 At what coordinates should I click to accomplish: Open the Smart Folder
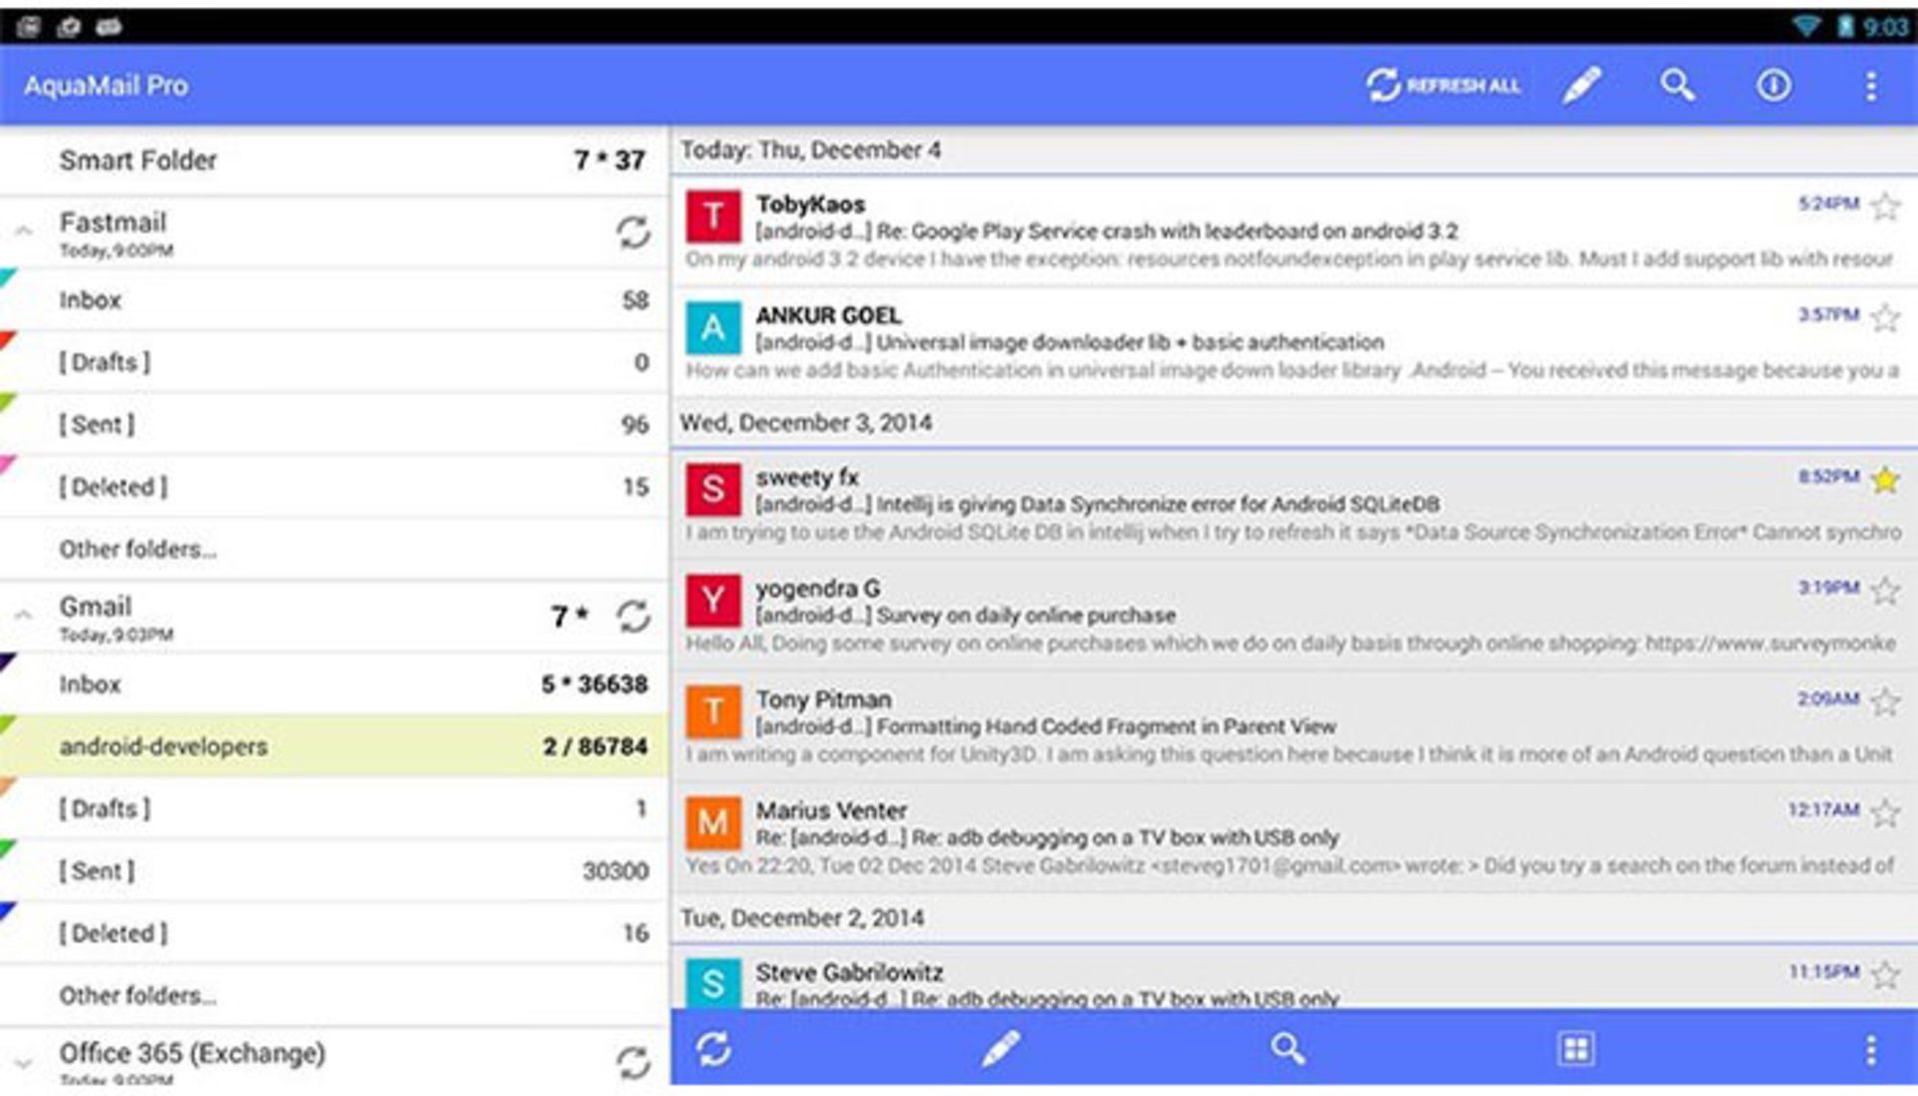point(334,160)
